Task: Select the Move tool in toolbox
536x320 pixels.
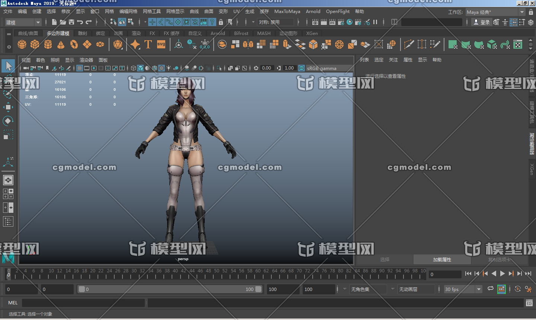Action: 8,107
